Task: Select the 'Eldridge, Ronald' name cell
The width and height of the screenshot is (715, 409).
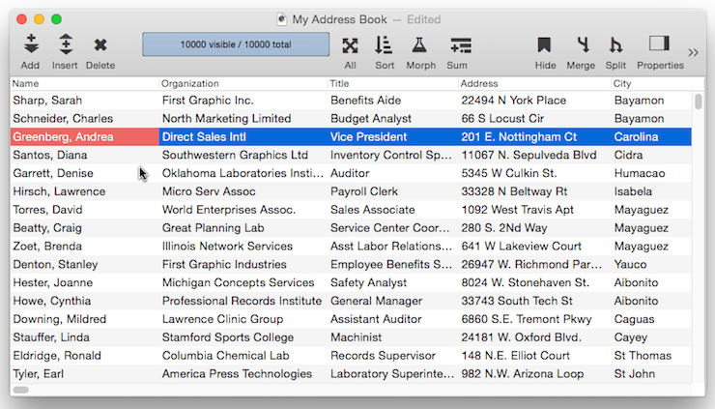Action: (x=84, y=356)
